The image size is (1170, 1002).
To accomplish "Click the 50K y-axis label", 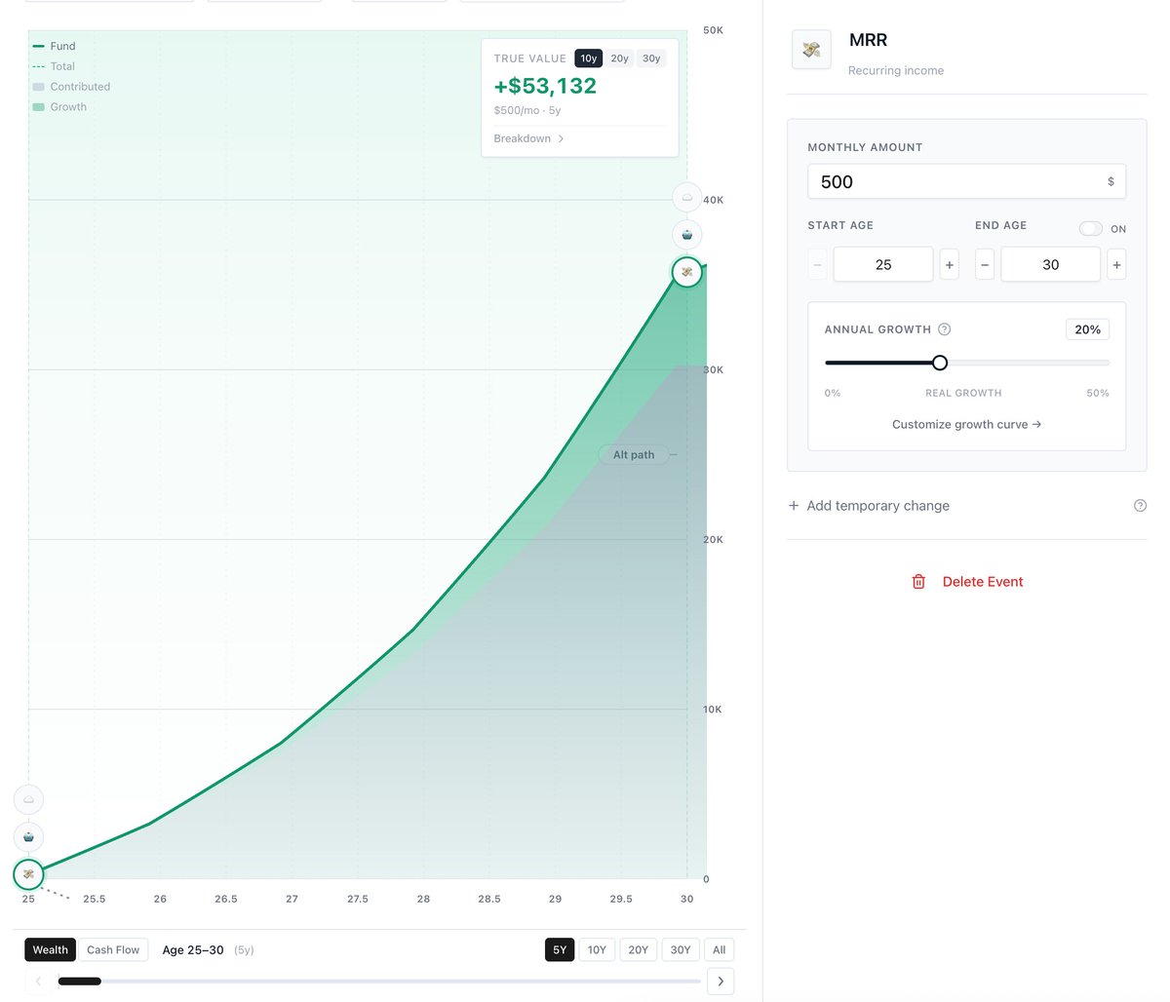I will click(714, 30).
